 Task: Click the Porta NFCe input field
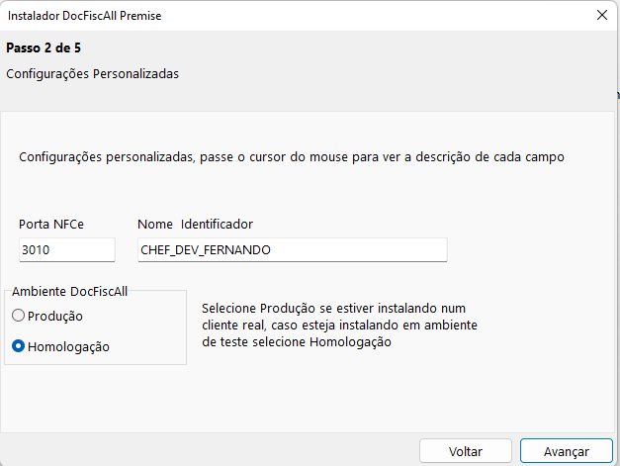coord(67,250)
